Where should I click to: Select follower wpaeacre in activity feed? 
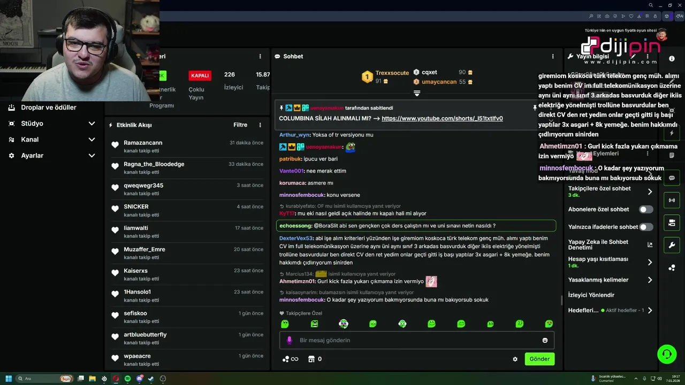[x=137, y=356]
